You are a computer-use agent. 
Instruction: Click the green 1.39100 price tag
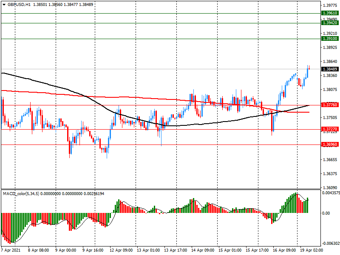pos(330,39)
